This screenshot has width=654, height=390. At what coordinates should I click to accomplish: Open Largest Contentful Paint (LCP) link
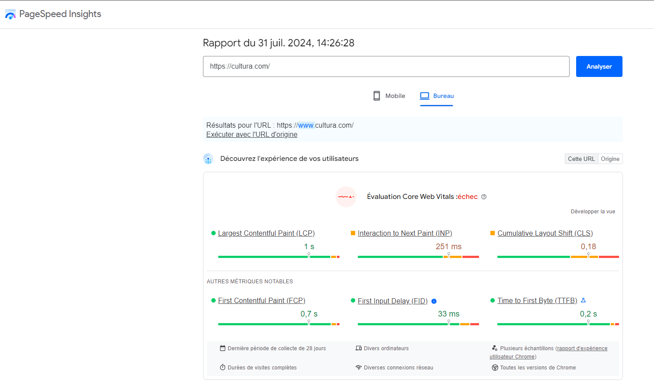point(266,233)
